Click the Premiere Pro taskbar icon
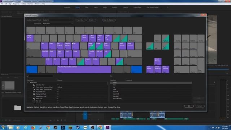231x130 pixels. (108, 127)
